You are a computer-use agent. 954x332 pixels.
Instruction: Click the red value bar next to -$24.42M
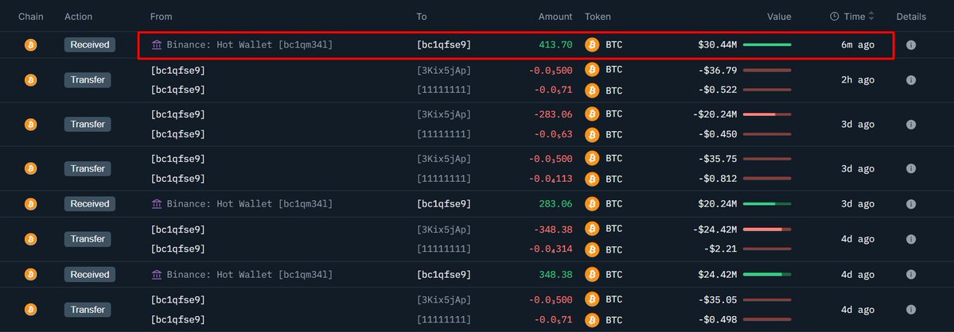(767, 230)
